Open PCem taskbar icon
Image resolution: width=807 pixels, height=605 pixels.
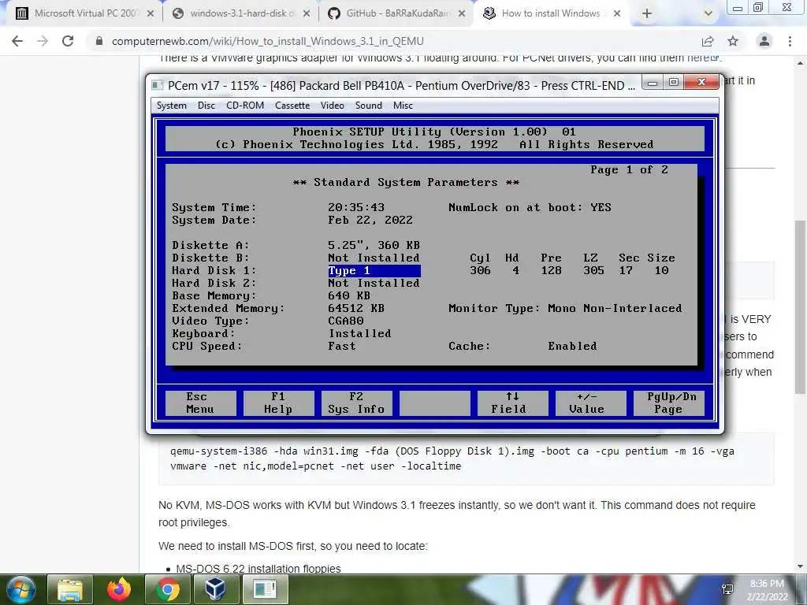pyautogui.click(x=265, y=589)
